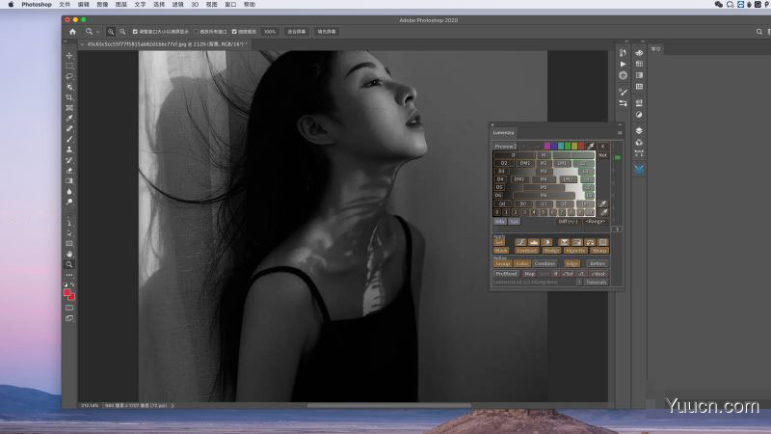
Task: Click the zoom in magnifier icon
Action: tap(111, 32)
